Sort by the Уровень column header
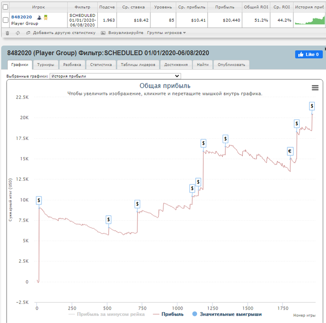This screenshot has width=326, height=323. point(163,7)
